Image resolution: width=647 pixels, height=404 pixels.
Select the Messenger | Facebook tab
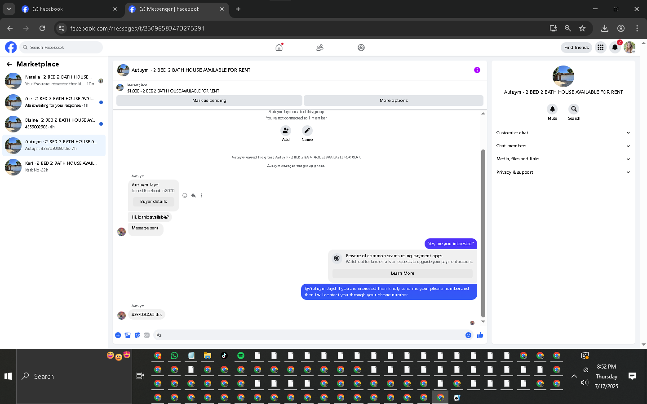[x=176, y=9]
